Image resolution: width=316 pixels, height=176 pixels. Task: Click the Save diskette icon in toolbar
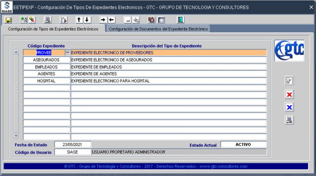[x=8, y=20]
